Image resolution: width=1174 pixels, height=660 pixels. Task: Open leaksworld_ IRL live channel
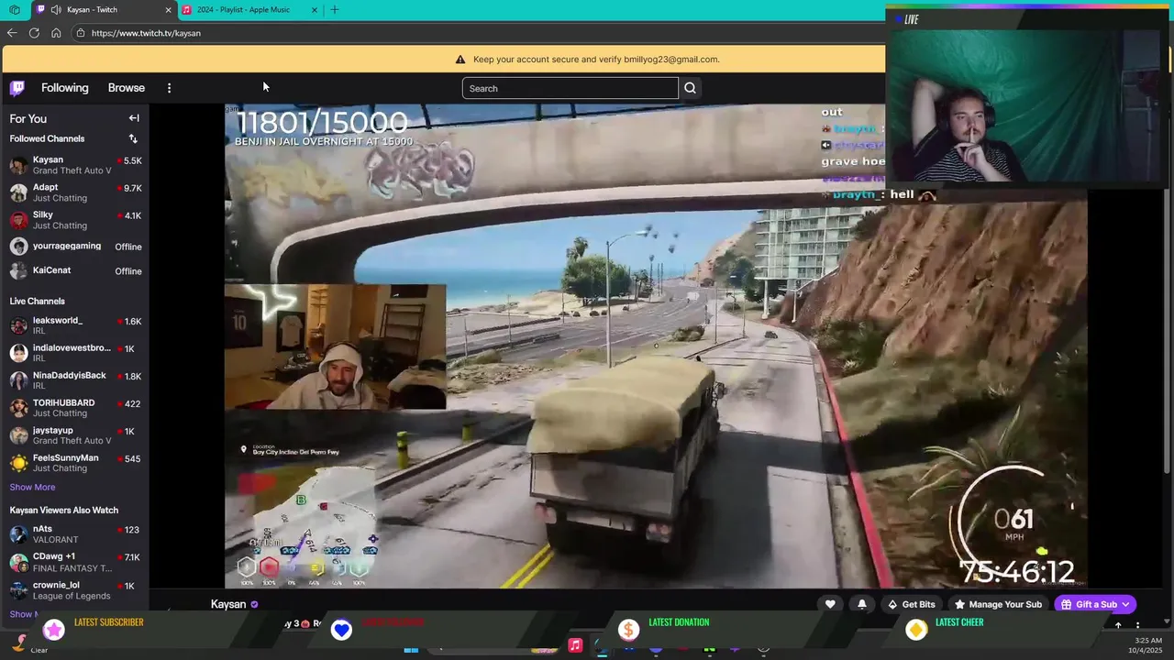[75, 325]
